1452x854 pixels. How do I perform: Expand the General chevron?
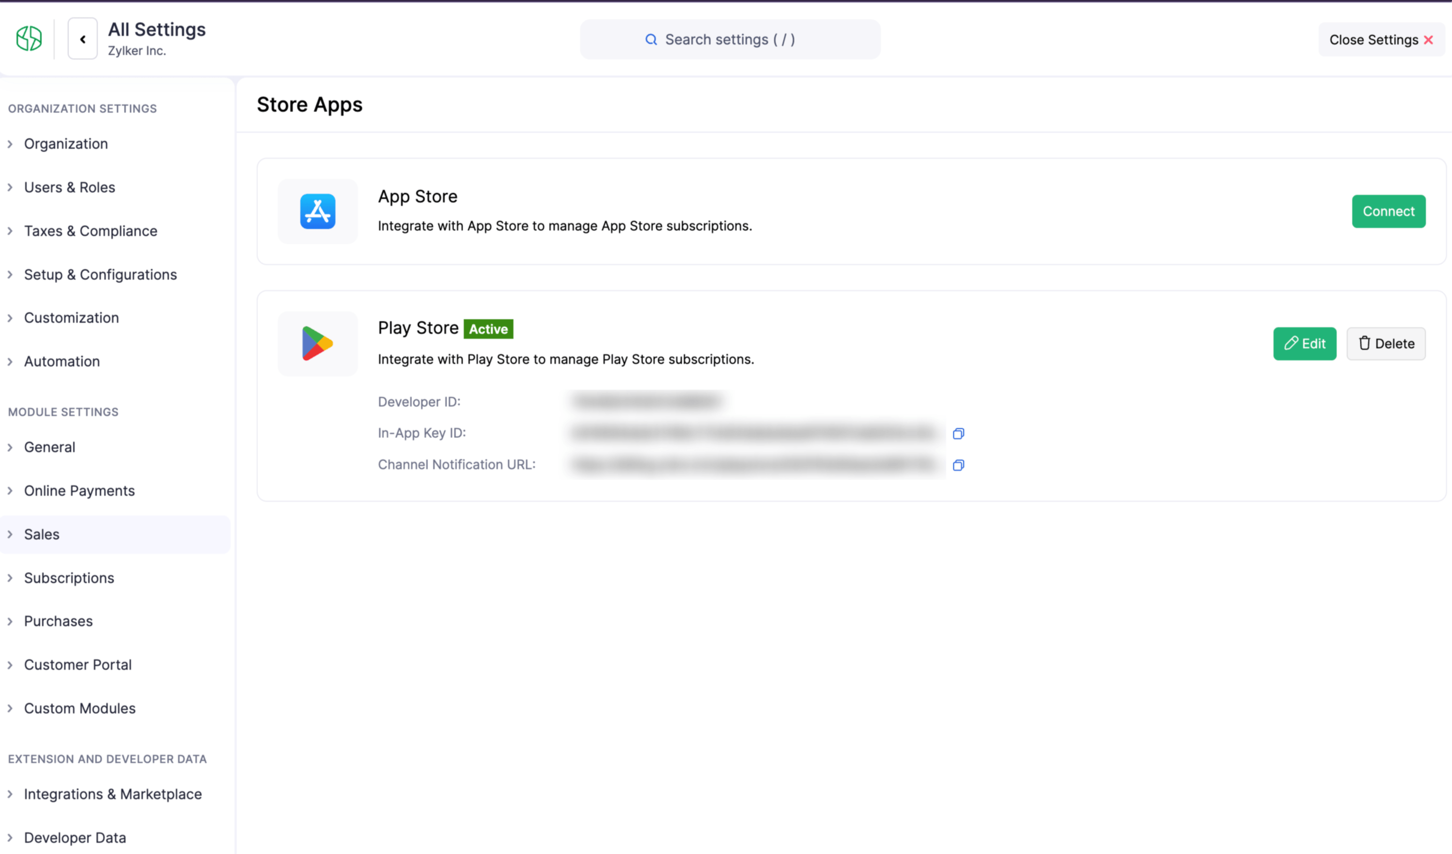point(10,448)
